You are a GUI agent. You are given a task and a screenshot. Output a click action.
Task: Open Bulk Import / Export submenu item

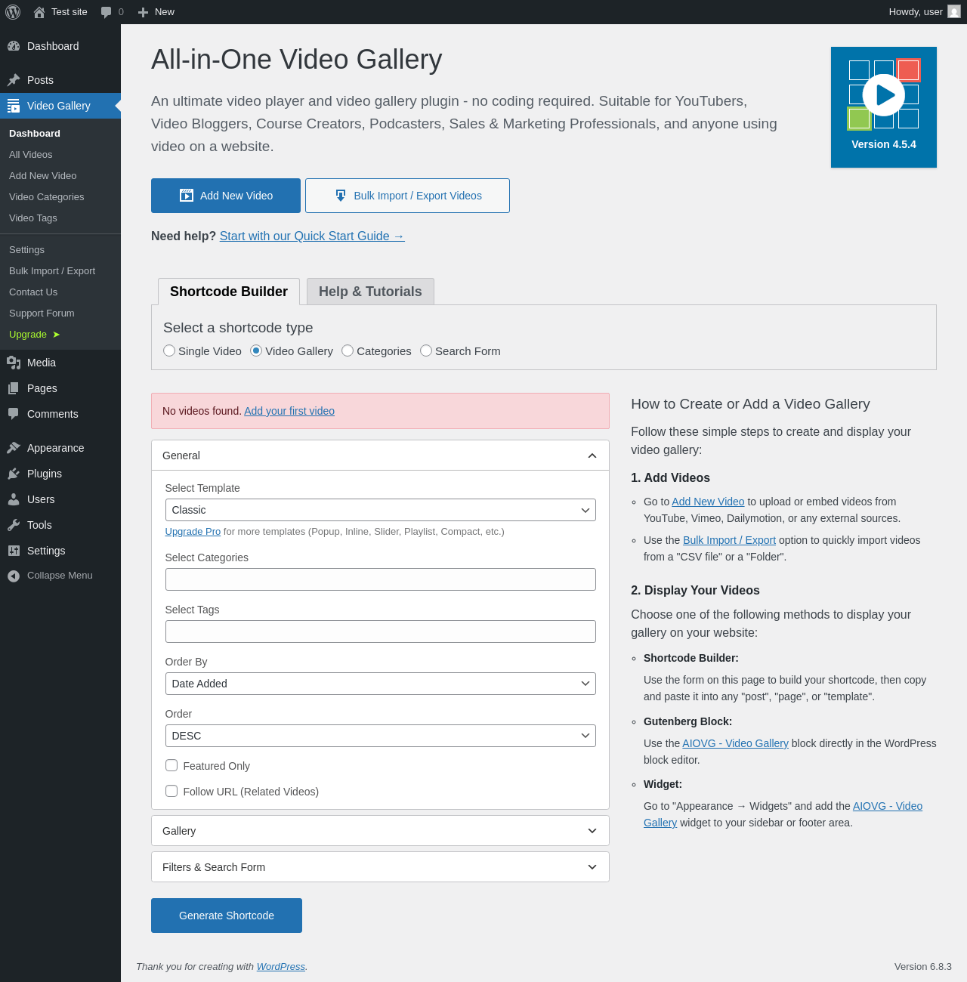[x=60, y=271]
